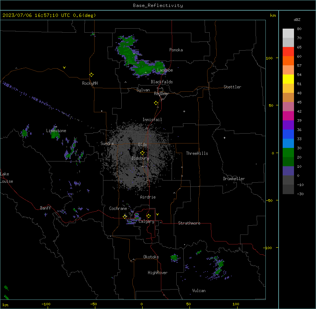This screenshot has height=309, width=316.
Task: Click the white asterisk marker east of Innisfail
Action: 184,111
